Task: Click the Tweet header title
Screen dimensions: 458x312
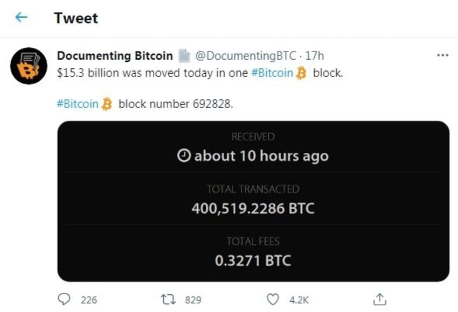Action: [76, 18]
